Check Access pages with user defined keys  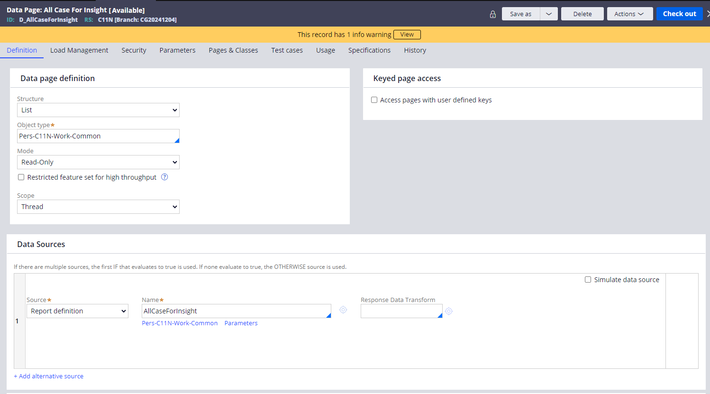[x=374, y=100]
